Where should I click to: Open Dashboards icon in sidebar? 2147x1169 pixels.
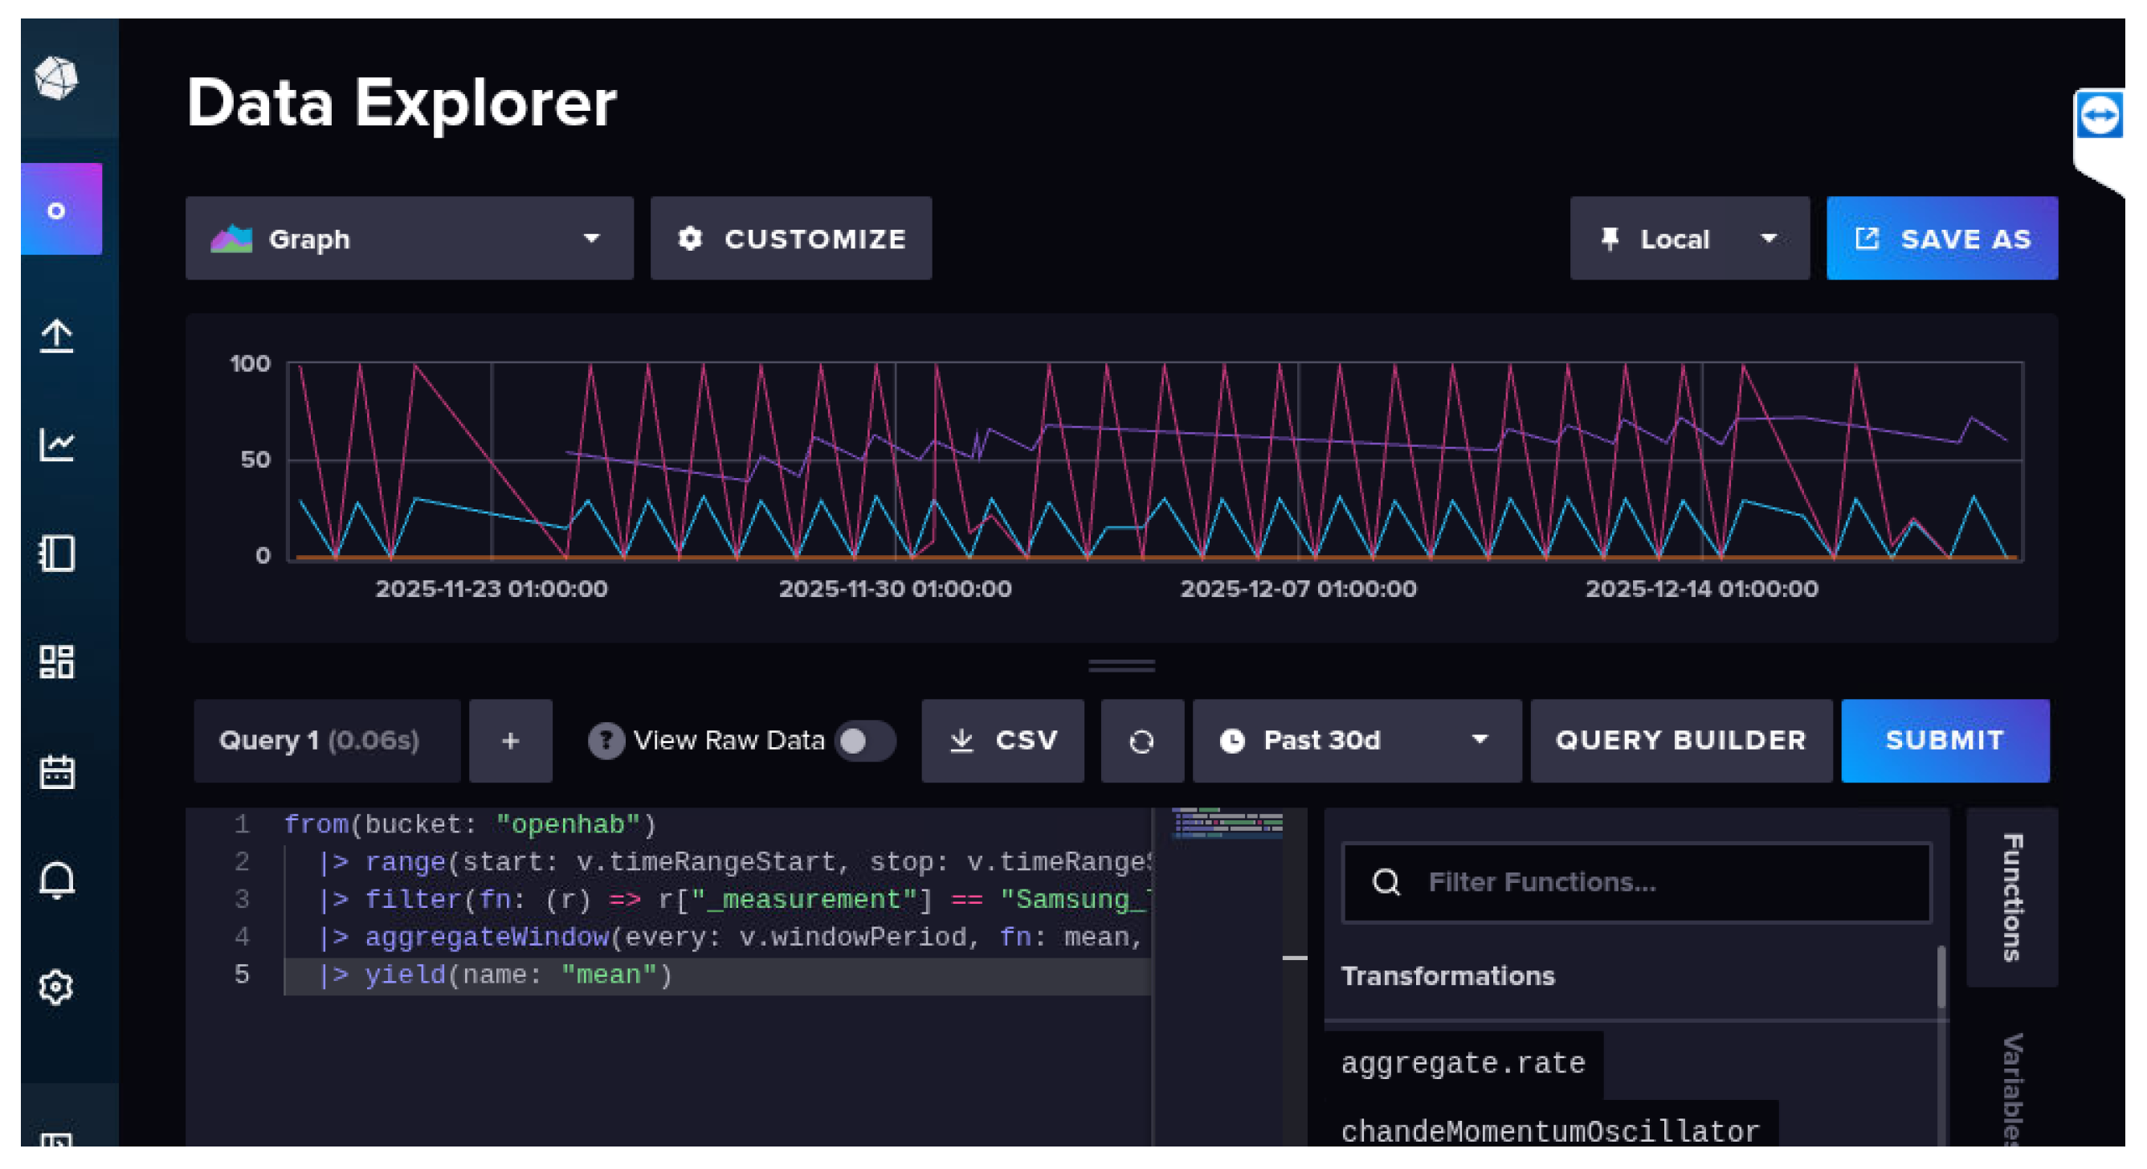(x=57, y=661)
